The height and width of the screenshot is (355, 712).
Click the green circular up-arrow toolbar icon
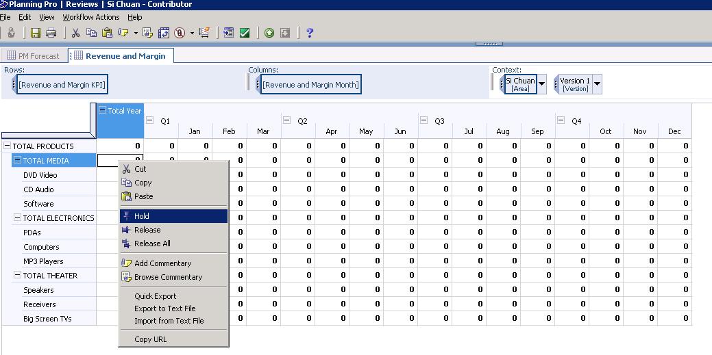tap(269, 33)
